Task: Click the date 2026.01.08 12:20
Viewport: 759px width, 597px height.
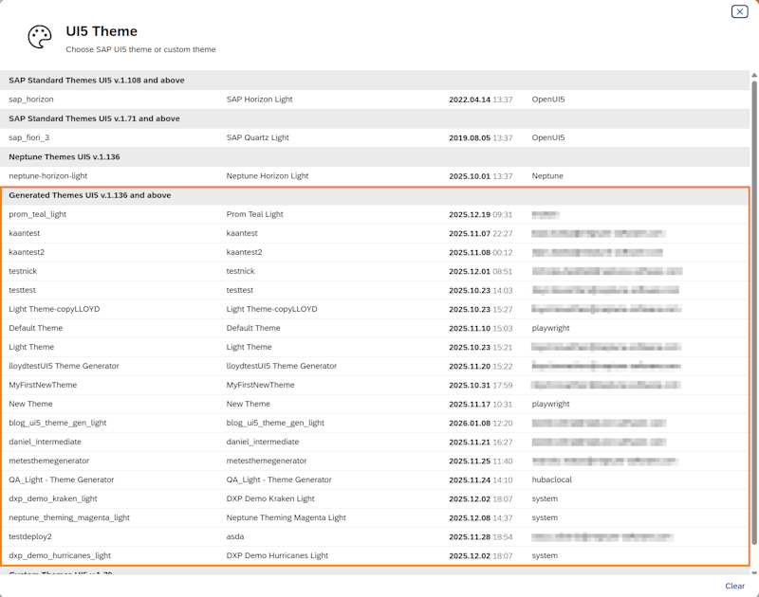Action: (481, 423)
